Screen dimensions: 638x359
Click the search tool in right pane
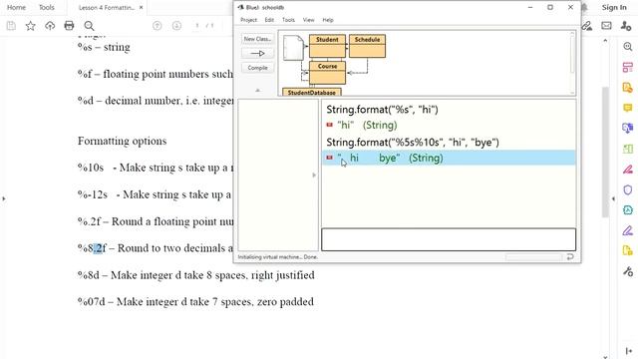click(x=627, y=47)
